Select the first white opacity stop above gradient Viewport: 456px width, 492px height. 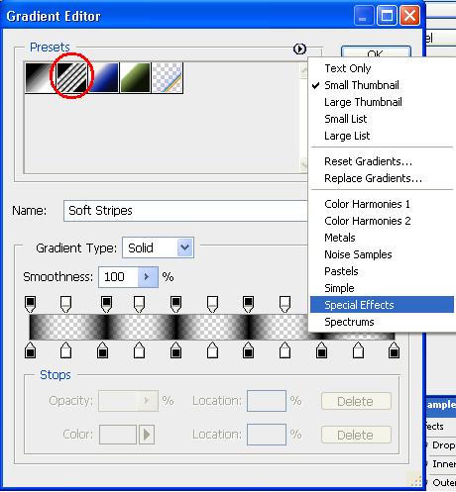[x=65, y=304]
